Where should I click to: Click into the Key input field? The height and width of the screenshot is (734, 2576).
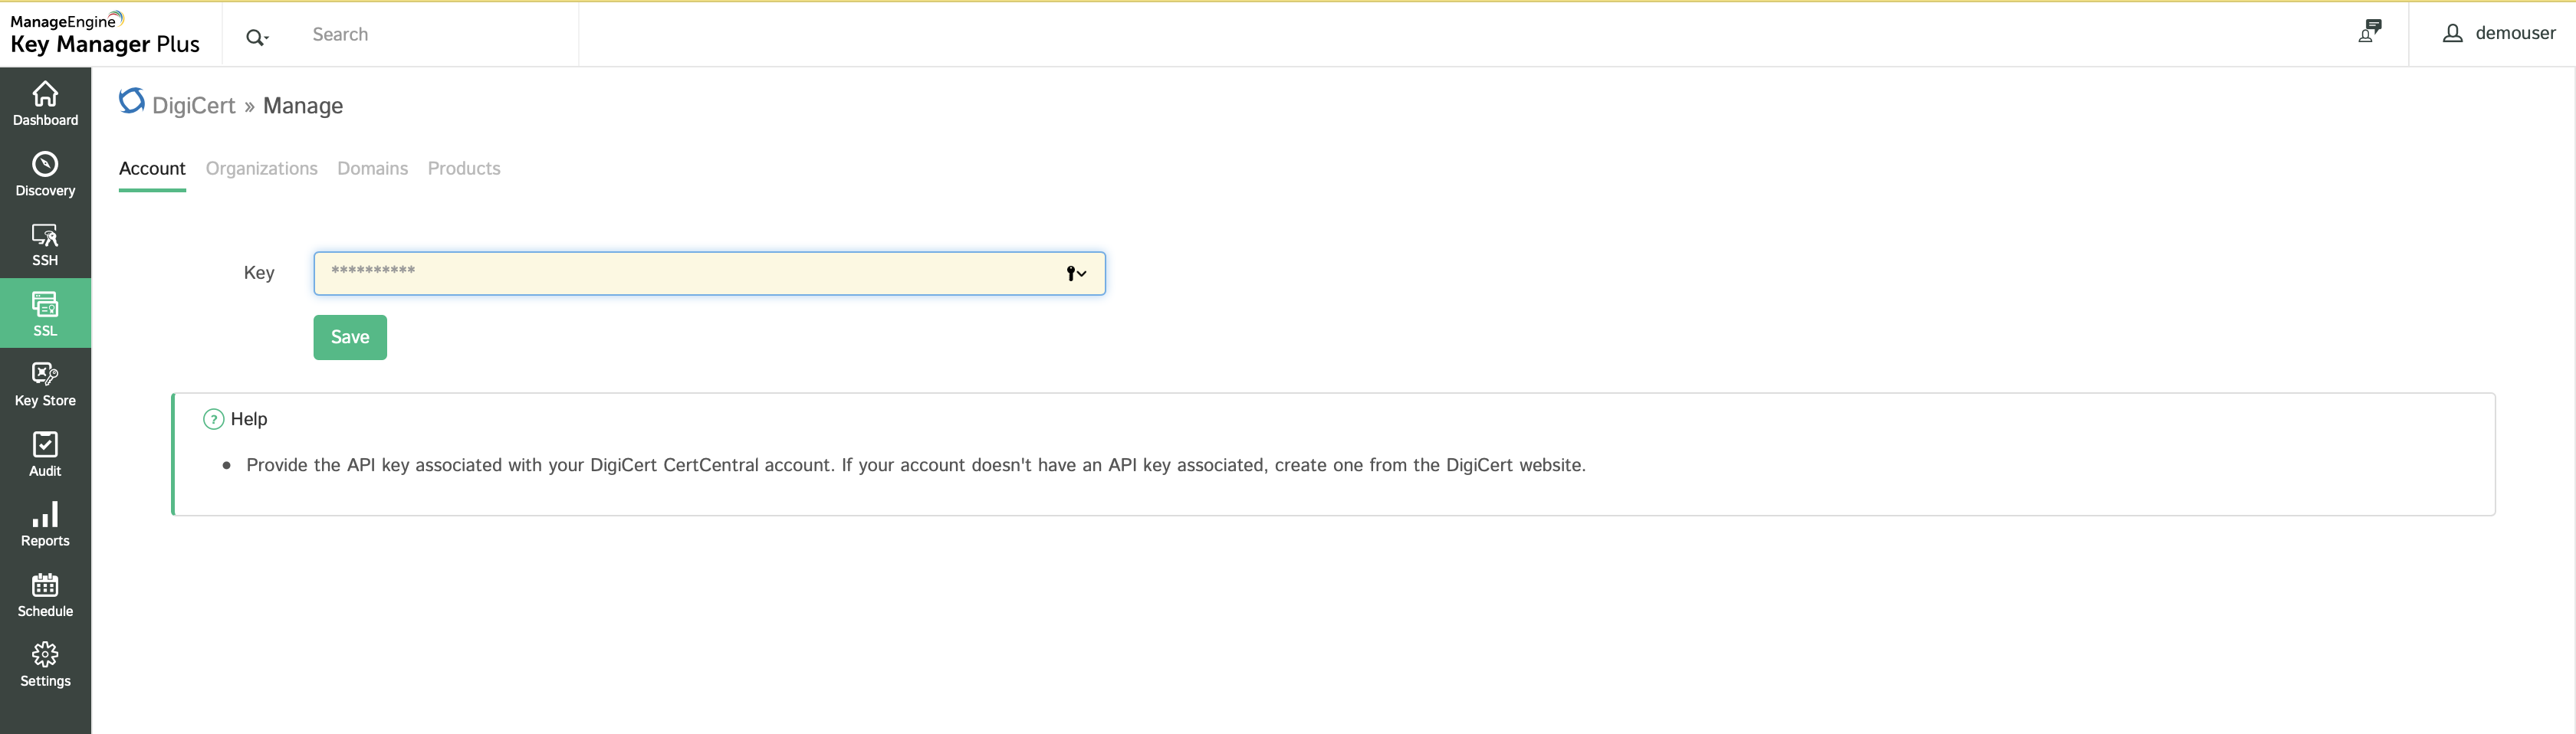[x=709, y=273]
